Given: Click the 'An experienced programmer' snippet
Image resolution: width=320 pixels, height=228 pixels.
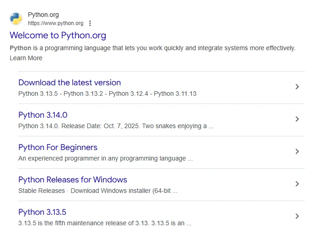Looking at the screenshot, I should [x=106, y=158].
